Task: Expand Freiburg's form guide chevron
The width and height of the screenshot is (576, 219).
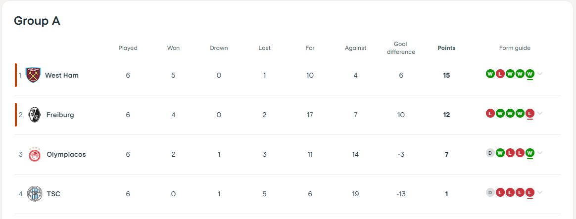Action: click(540, 113)
